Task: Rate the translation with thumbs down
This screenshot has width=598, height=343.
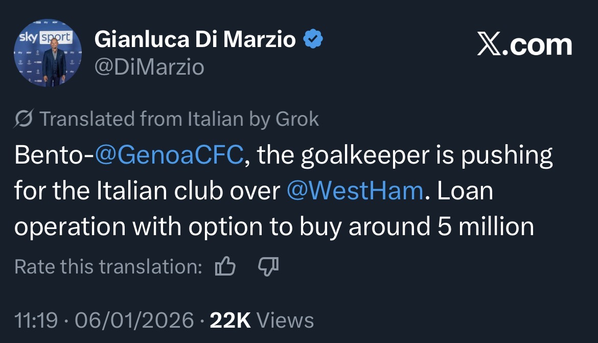Action: [268, 266]
